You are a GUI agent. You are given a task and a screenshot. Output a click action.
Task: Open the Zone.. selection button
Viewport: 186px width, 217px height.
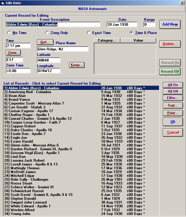pos(13,53)
